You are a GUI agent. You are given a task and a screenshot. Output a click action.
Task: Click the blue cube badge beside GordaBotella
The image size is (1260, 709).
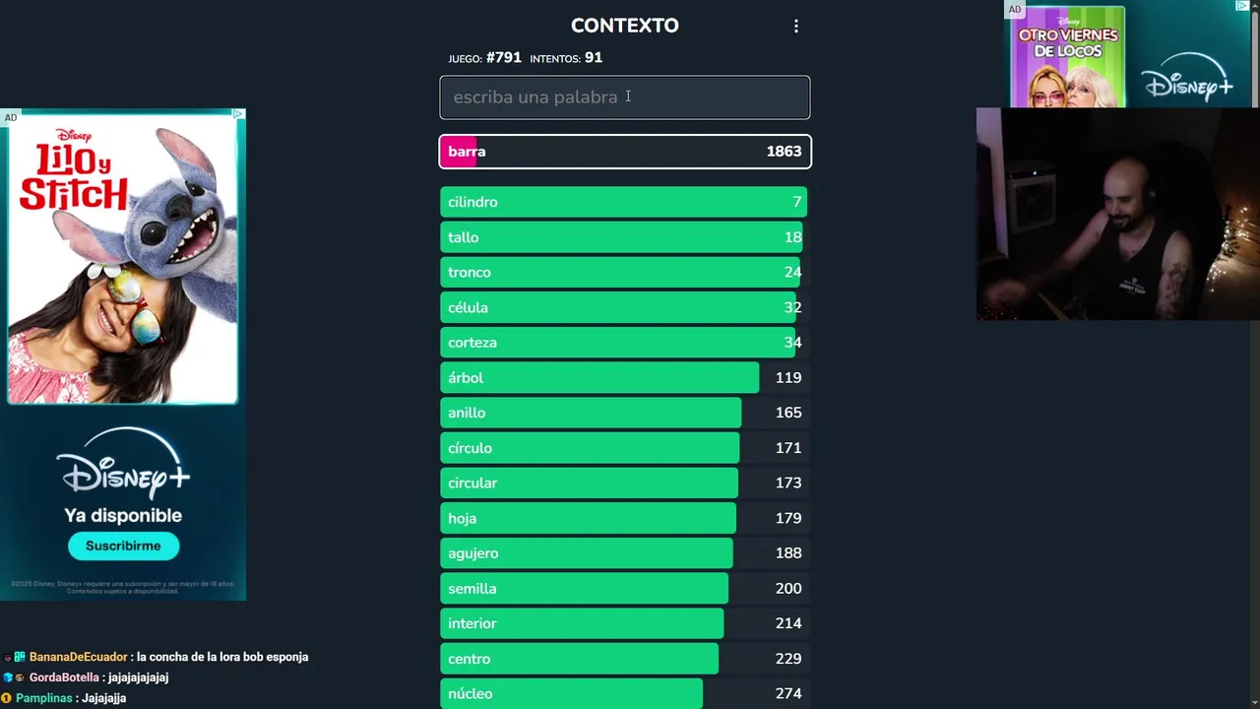tap(8, 677)
